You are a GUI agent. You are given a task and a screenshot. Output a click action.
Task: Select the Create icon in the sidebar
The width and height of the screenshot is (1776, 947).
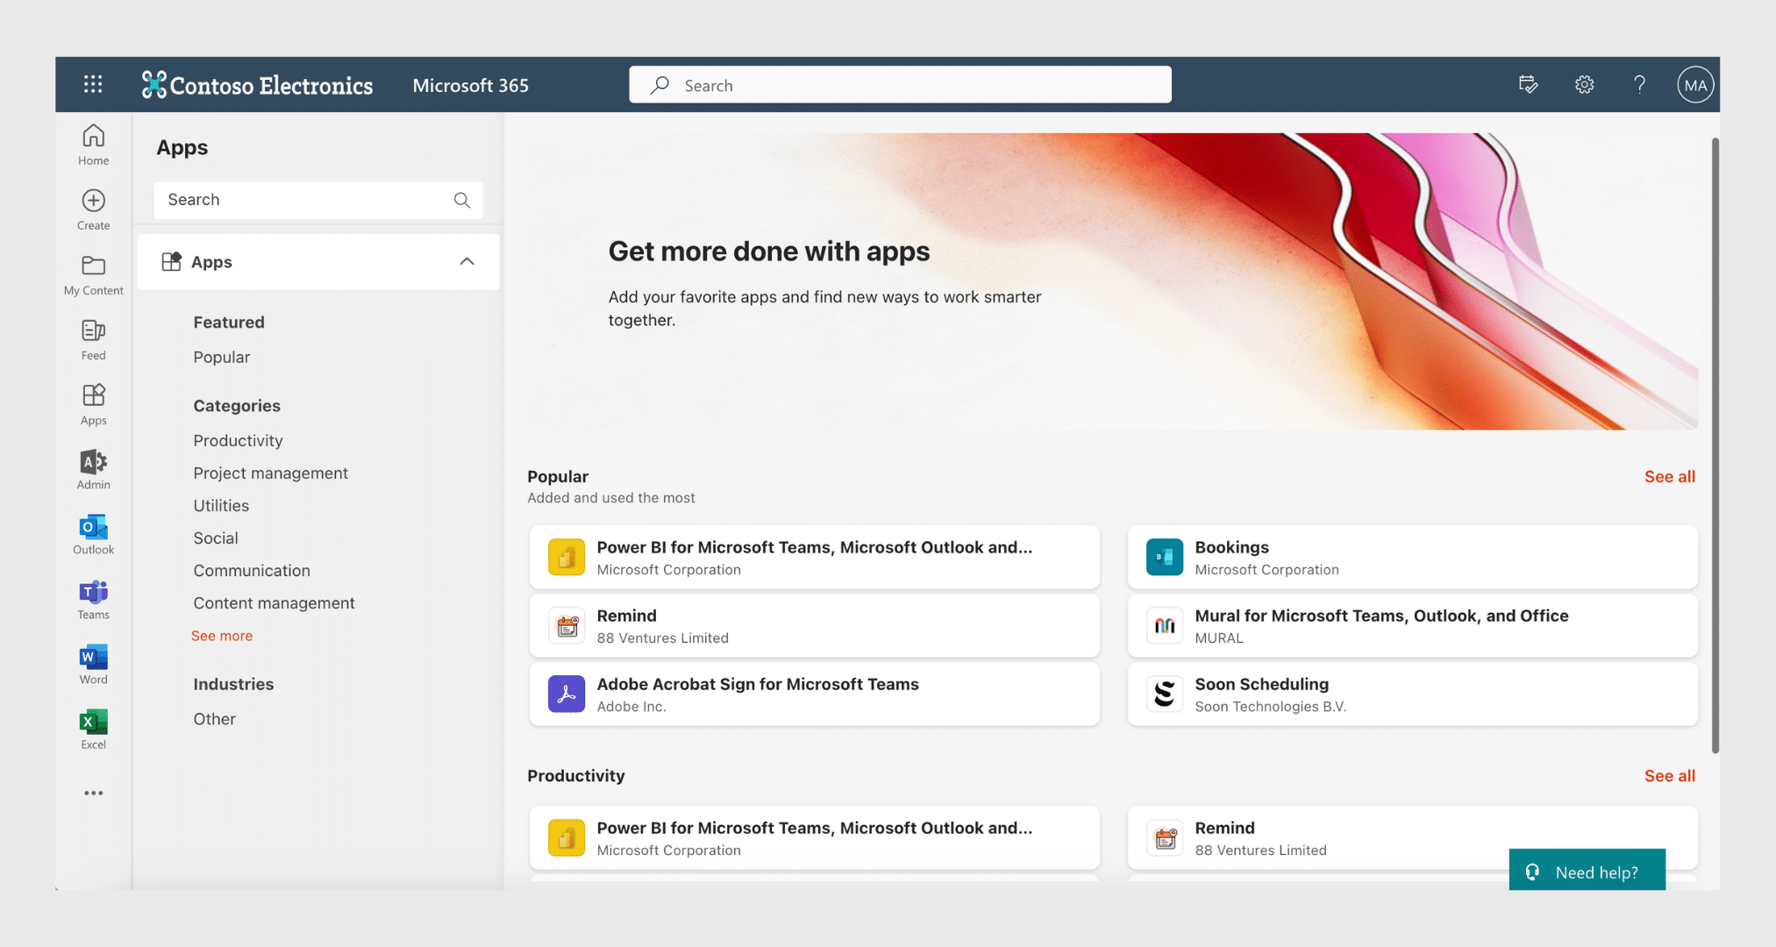(x=92, y=209)
